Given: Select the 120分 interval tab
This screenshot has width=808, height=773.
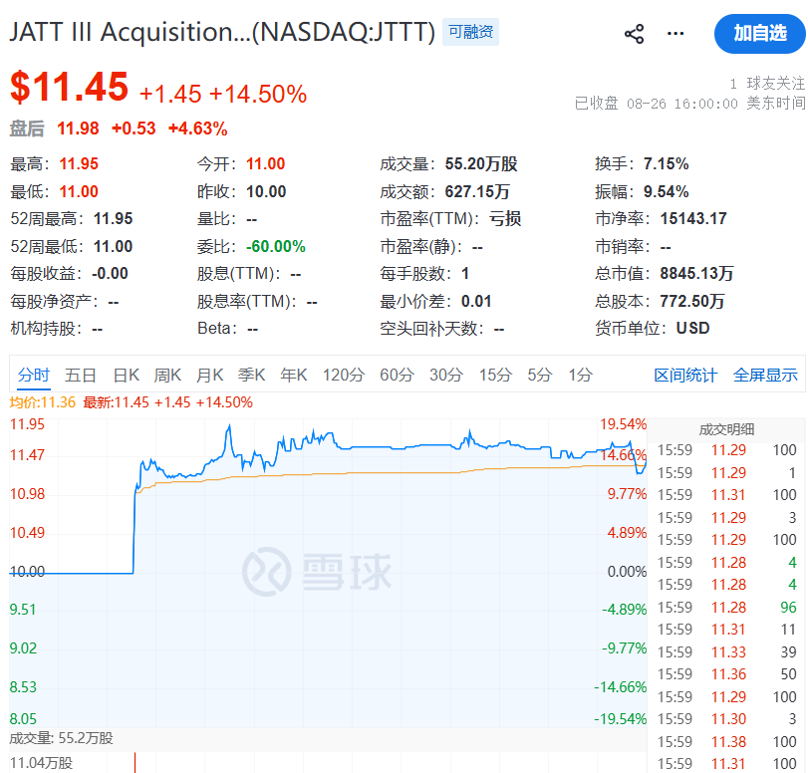Looking at the screenshot, I should tap(344, 375).
